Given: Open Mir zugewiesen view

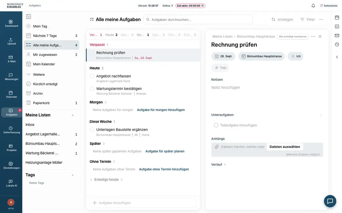Looking at the screenshot, I should 52,55.
